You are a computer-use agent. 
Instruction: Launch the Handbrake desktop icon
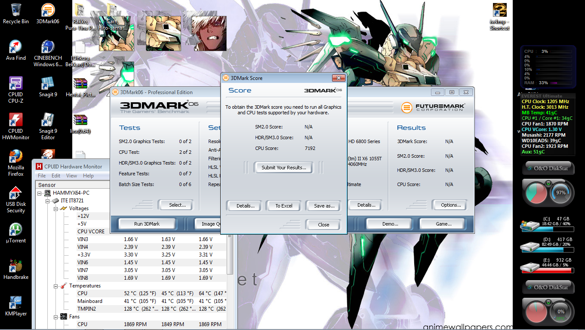coord(16,269)
